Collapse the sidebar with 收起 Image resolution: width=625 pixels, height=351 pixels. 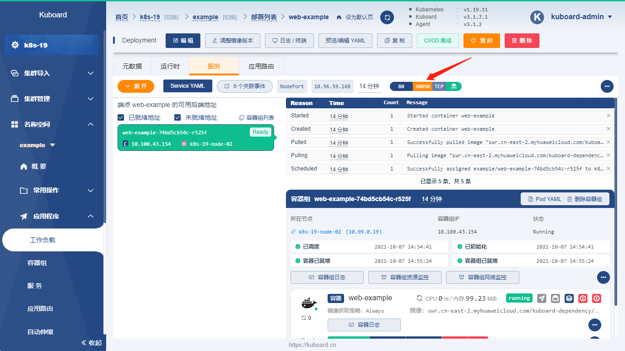click(91, 342)
